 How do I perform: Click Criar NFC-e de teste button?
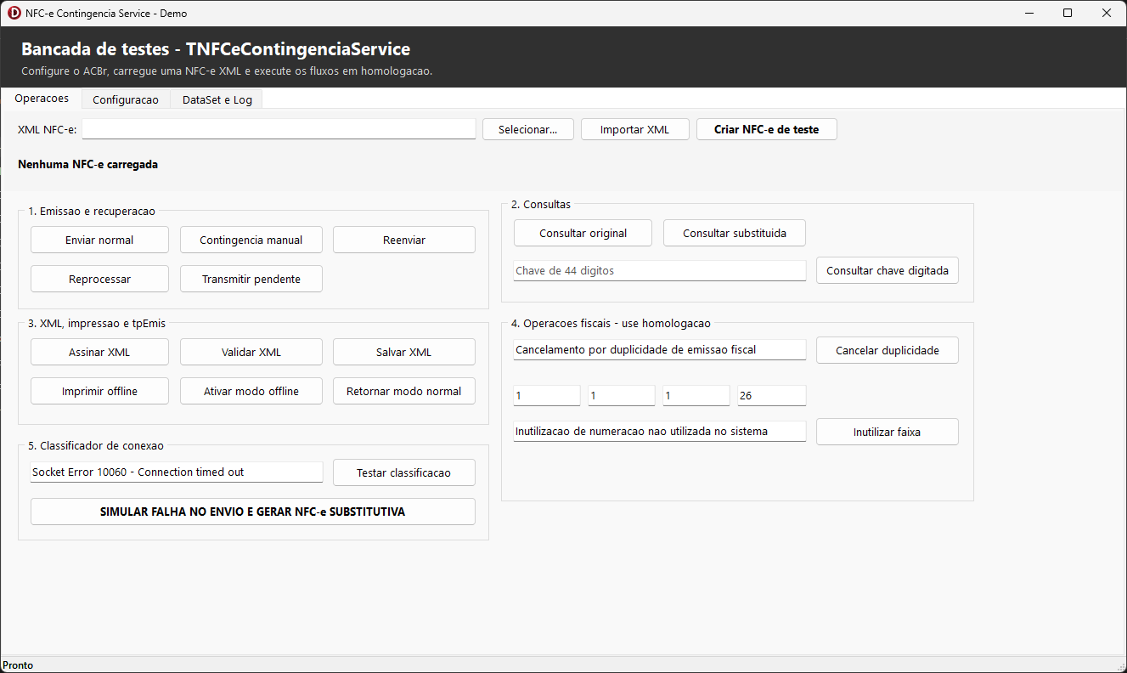[x=767, y=129]
